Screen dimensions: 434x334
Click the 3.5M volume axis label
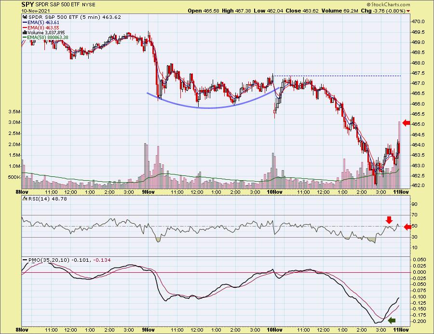click(x=14, y=112)
